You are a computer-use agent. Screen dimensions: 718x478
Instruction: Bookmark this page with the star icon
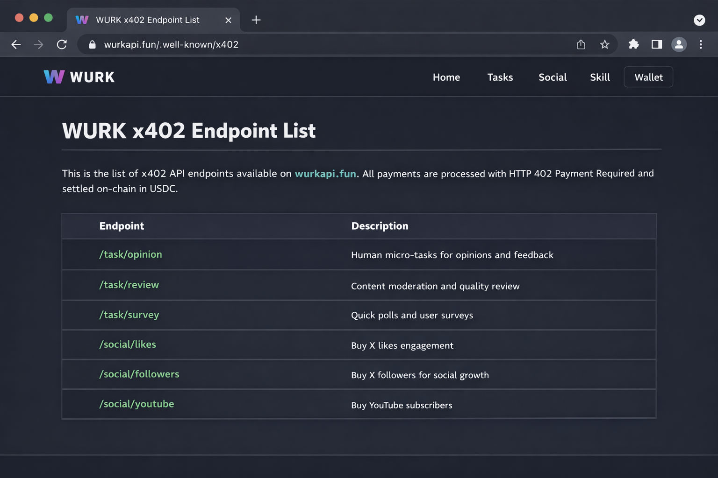[604, 44]
